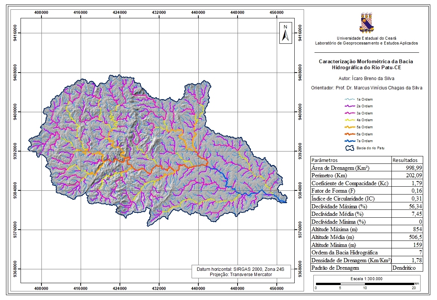Select the 5a Ordem orange line symbol
This screenshot has width=437, height=300.
(350, 127)
